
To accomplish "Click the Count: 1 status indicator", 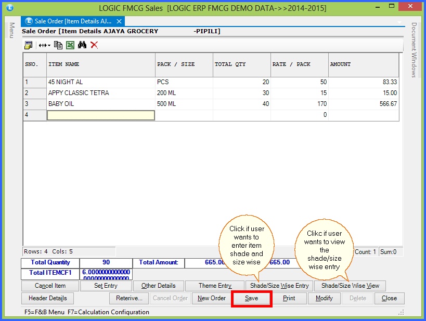I will click(x=365, y=252).
